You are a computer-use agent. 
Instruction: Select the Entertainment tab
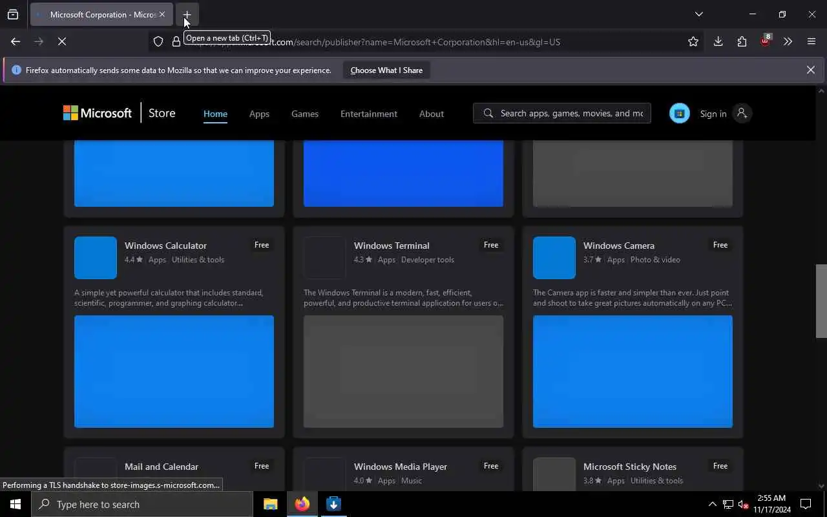pos(369,114)
